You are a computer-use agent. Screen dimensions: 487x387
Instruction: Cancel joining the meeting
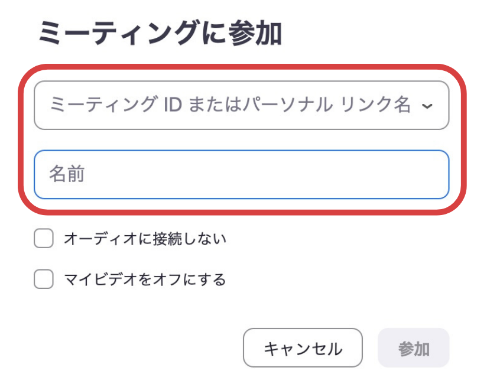(x=303, y=348)
